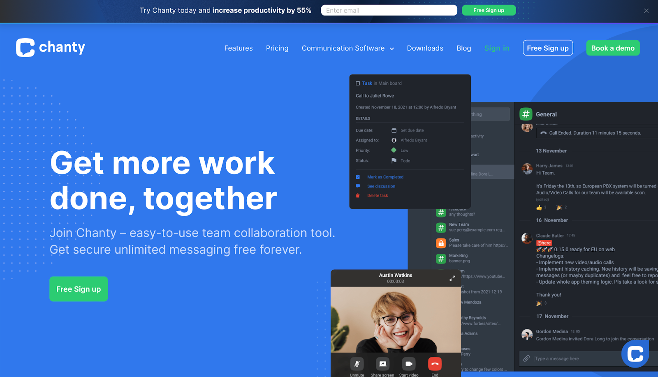Click the General channel hash icon
This screenshot has width=658, height=377.
click(526, 114)
